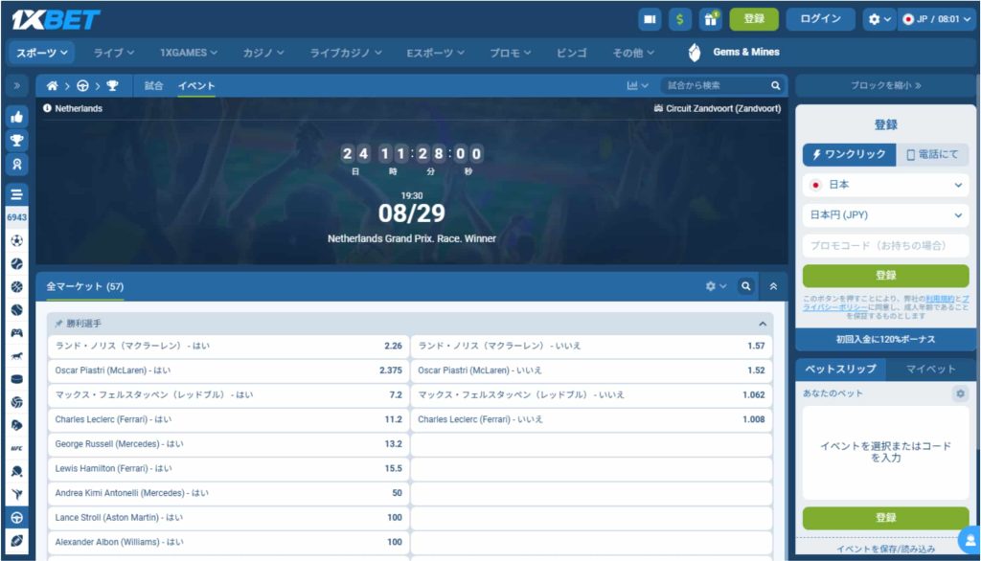
Task: Select the tennis ball sport icon
Action: point(17,264)
